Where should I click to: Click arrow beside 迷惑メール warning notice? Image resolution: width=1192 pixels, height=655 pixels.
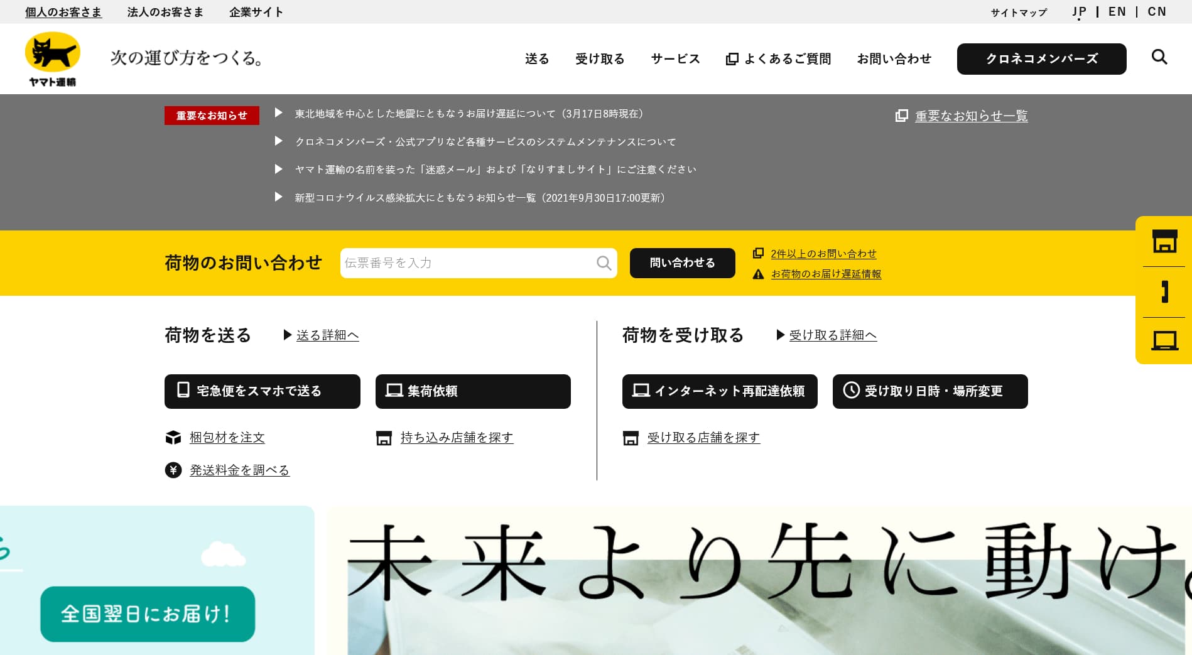(x=279, y=169)
